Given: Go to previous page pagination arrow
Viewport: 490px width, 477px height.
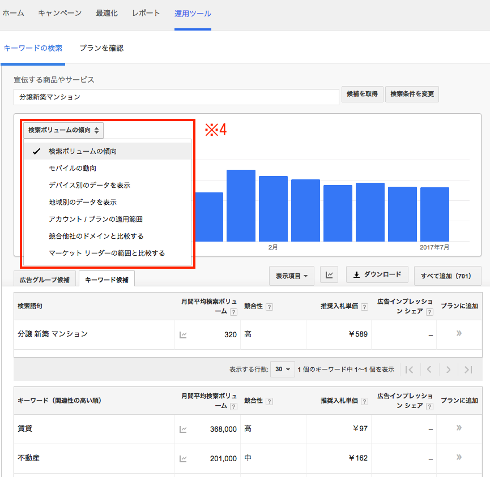Looking at the screenshot, I should (429, 369).
